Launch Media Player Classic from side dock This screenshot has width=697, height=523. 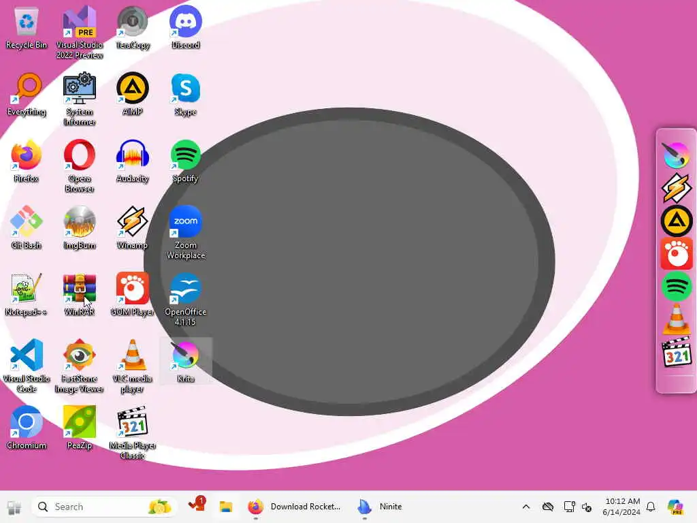coord(676,352)
